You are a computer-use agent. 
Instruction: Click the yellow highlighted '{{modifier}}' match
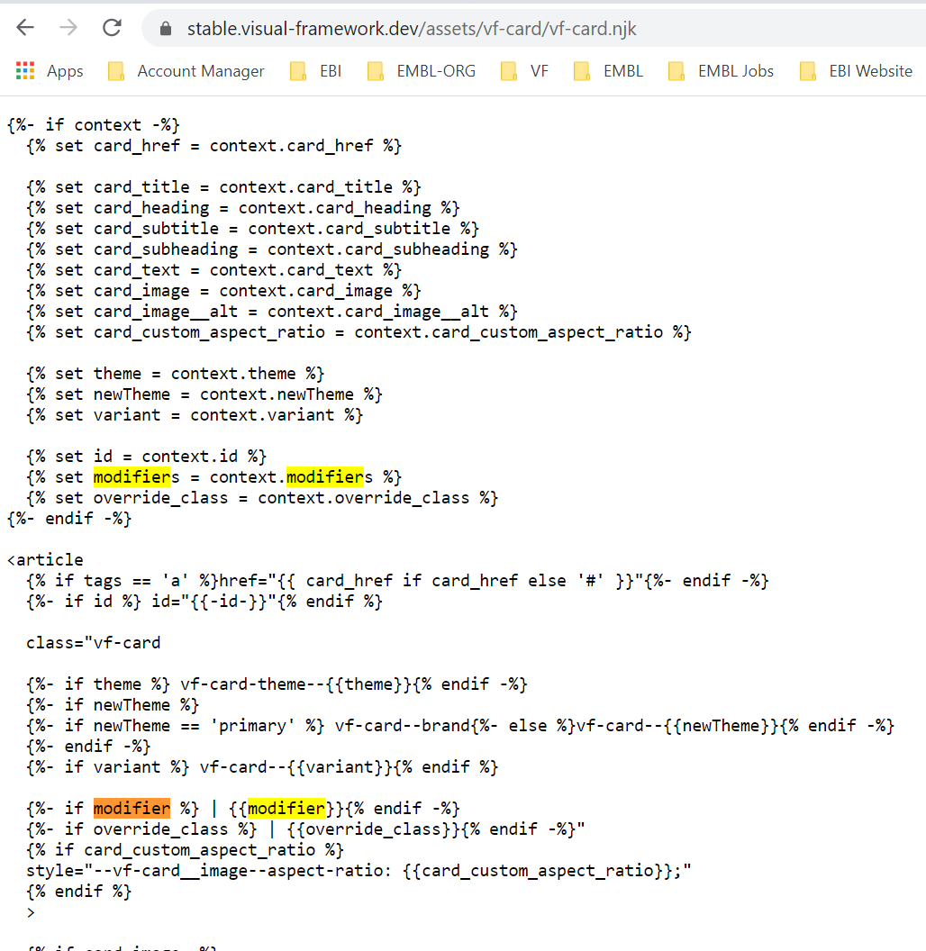(x=286, y=809)
